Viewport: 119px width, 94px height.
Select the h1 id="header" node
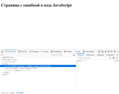pos(38,66)
